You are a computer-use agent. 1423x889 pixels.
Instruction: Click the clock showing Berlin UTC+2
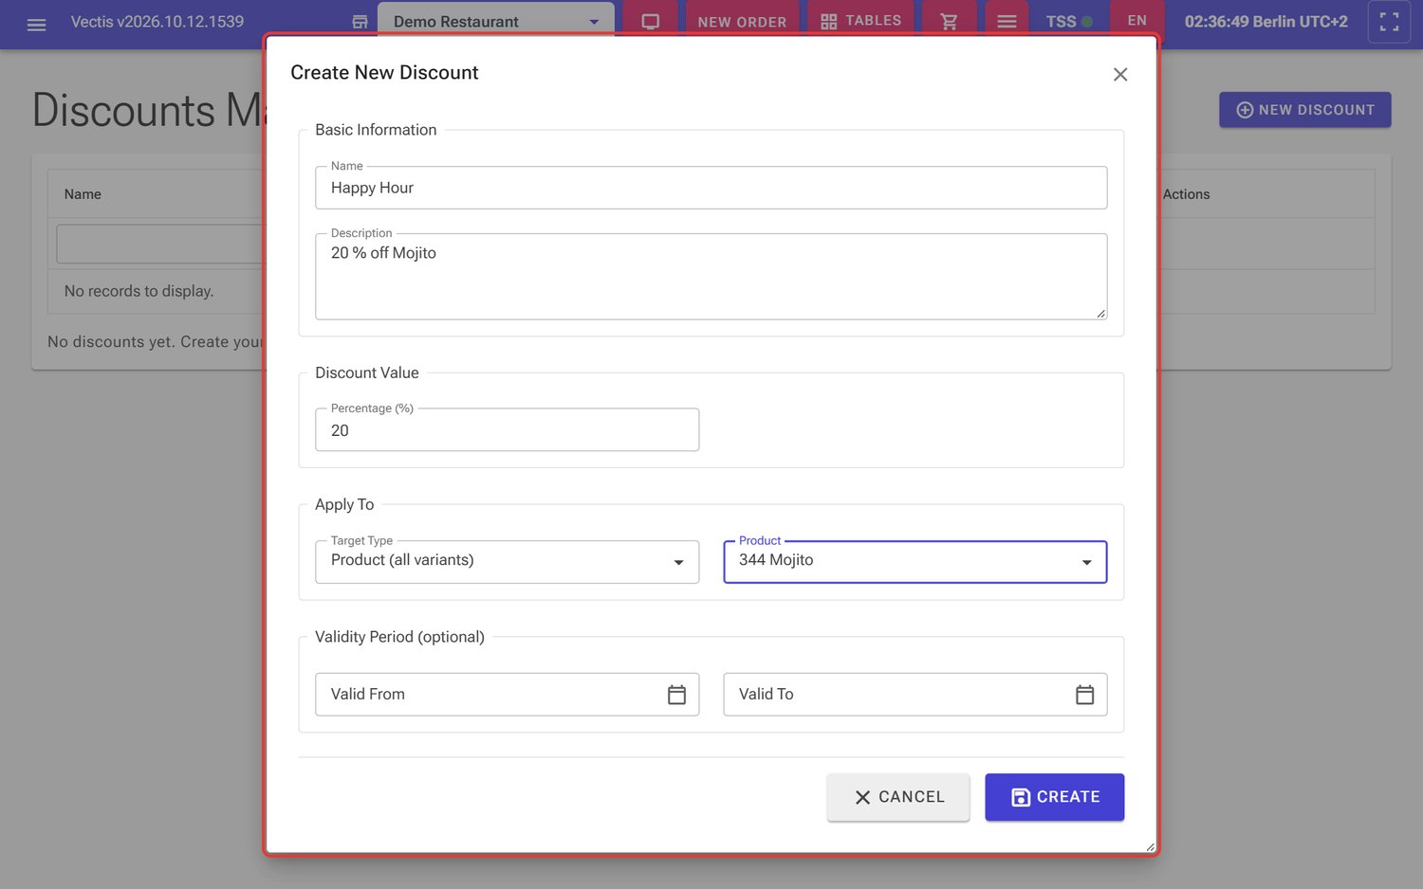(1266, 21)
